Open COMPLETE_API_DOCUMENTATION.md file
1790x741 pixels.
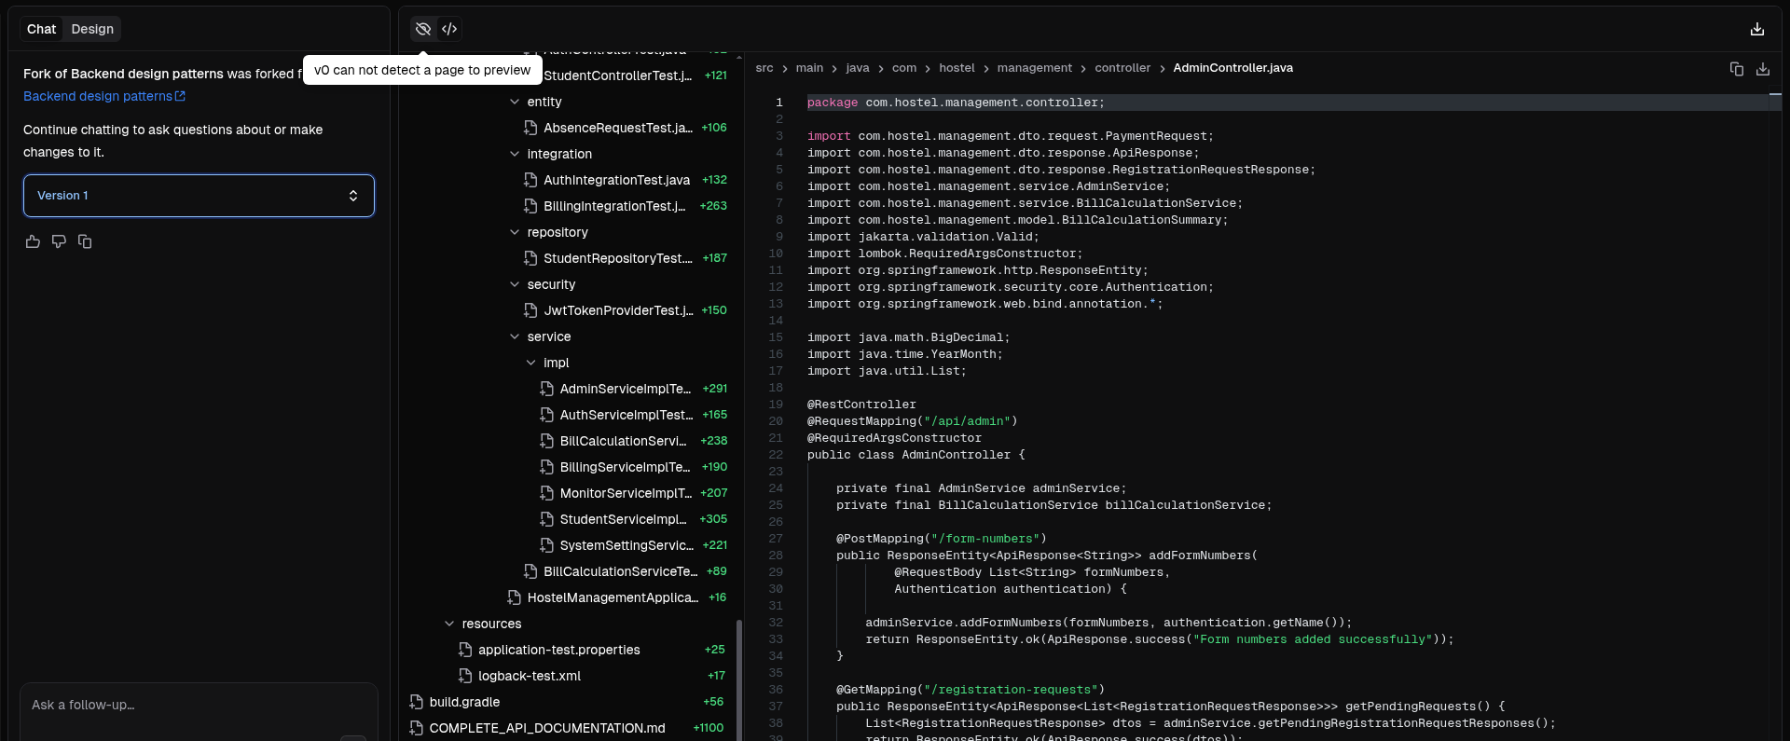547,728
